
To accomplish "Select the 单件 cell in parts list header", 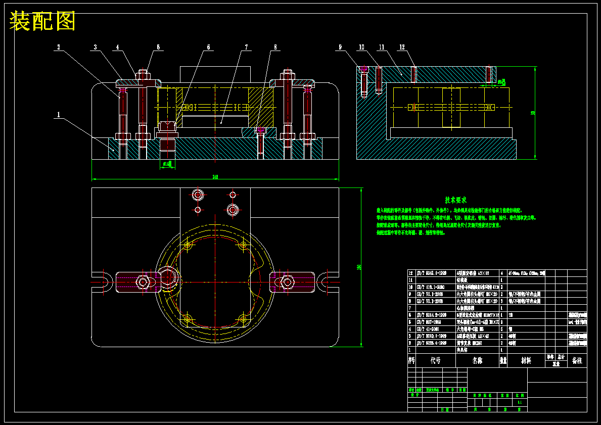I will (550, 357).
